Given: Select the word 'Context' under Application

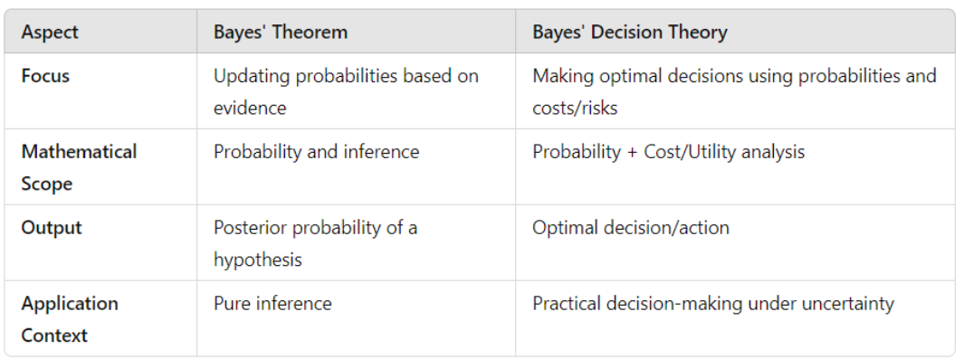Looking at the screenshot, I should point(54,335).
